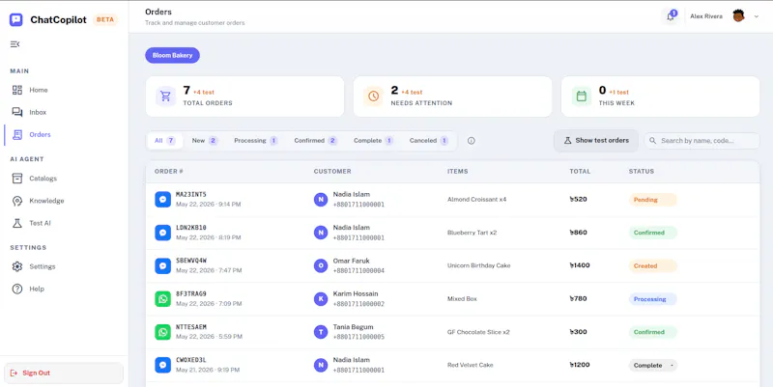The image size is (773, 387).
Task: Click the shopping cart icon on Total Orders
Action: 165,97
